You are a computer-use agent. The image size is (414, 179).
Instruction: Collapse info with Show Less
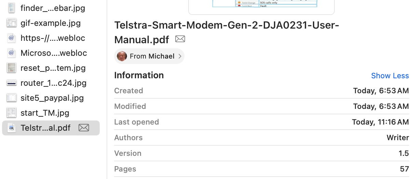point(390,76)
